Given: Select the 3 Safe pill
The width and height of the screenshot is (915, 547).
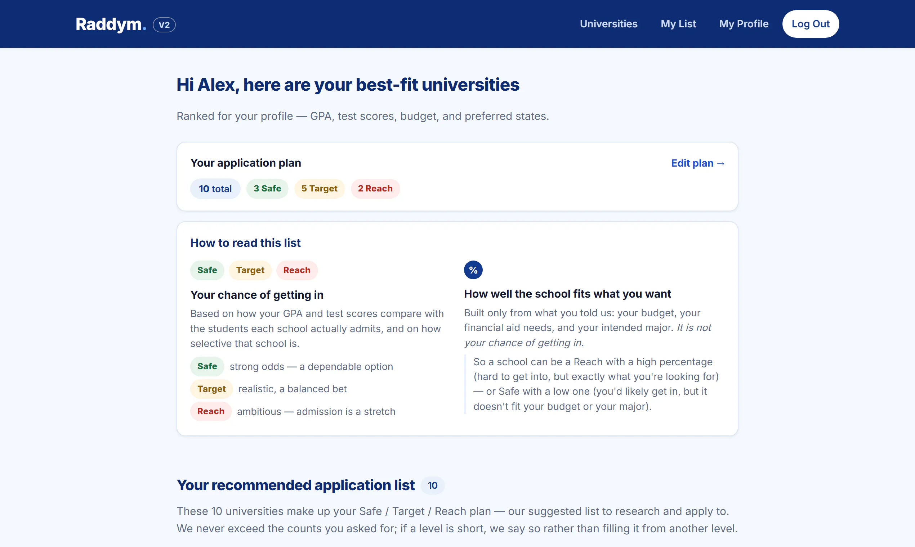Looking at the screenshot, I should tap(267, 189).
